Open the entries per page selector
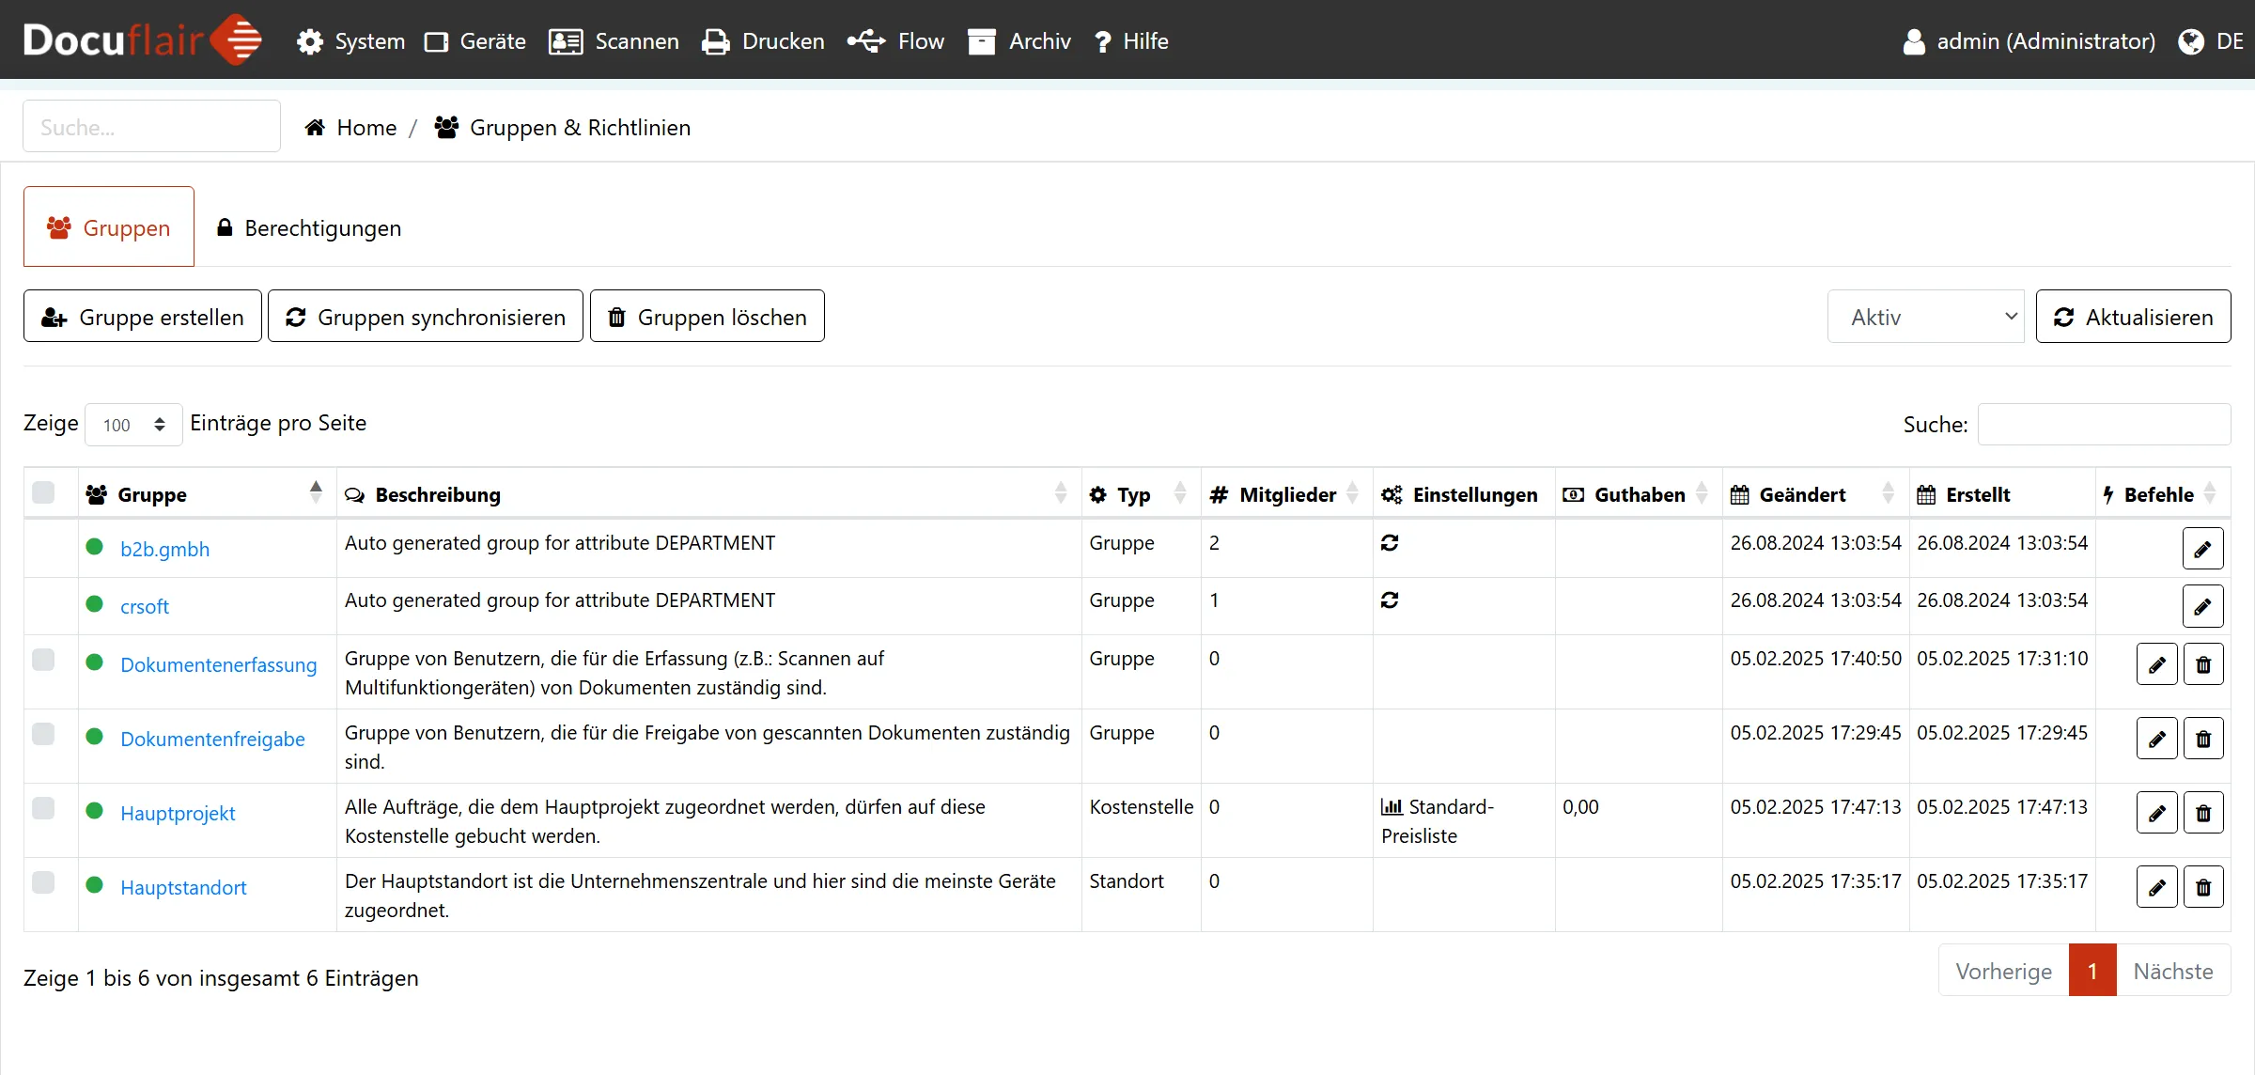 (133, 425)
